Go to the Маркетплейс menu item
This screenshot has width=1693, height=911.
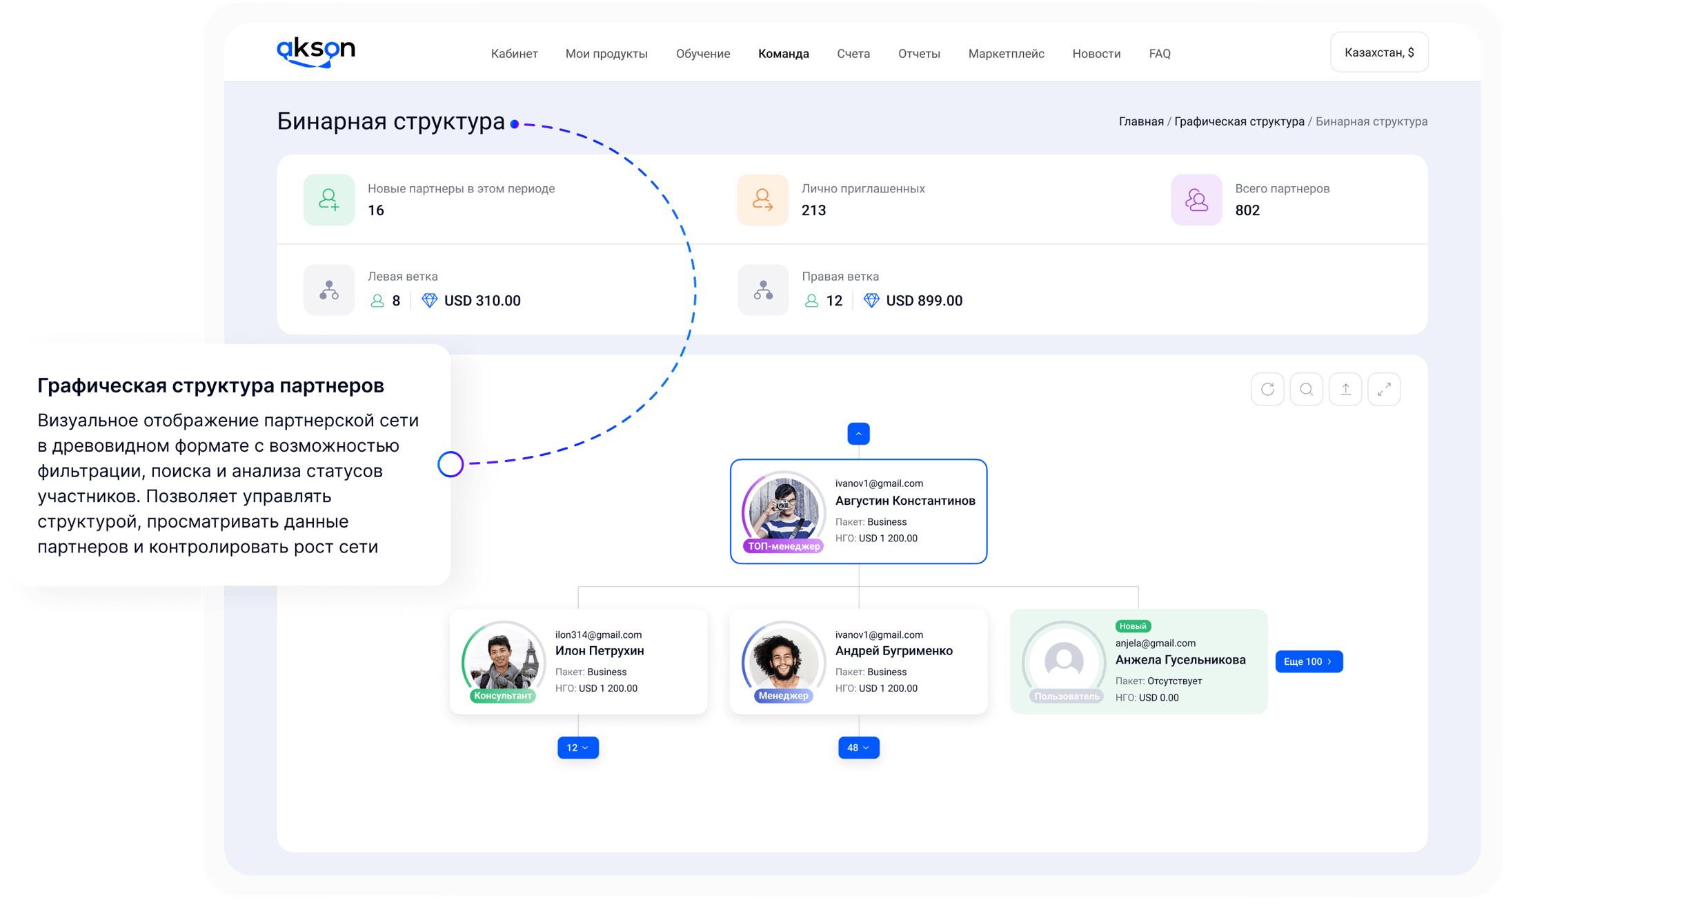pyautogui.click(x=1006, y=54)
